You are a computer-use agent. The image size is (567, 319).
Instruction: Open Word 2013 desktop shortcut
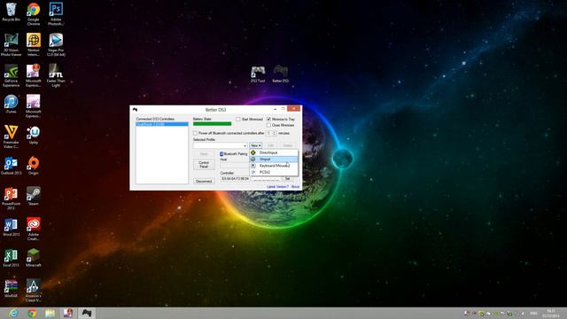pos(12,227)
